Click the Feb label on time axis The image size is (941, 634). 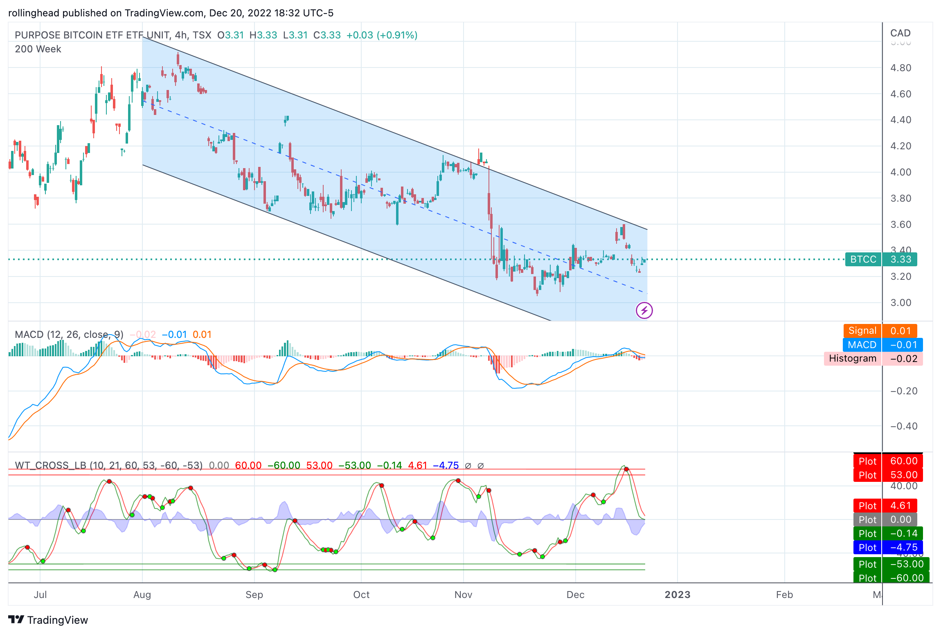click(x=784, y=595)
